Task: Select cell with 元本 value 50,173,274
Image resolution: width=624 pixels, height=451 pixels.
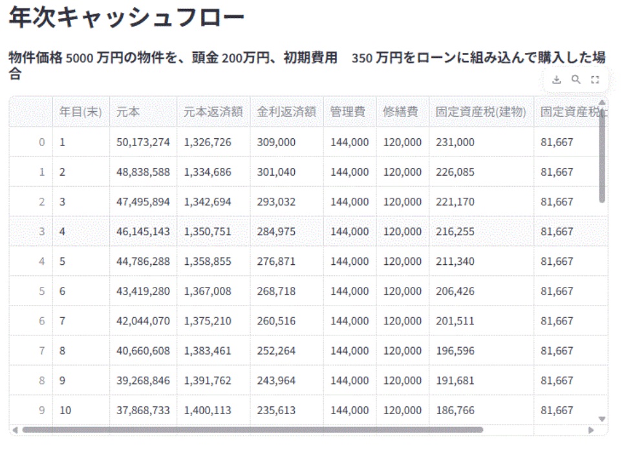Action: click(x=143, y=142)
